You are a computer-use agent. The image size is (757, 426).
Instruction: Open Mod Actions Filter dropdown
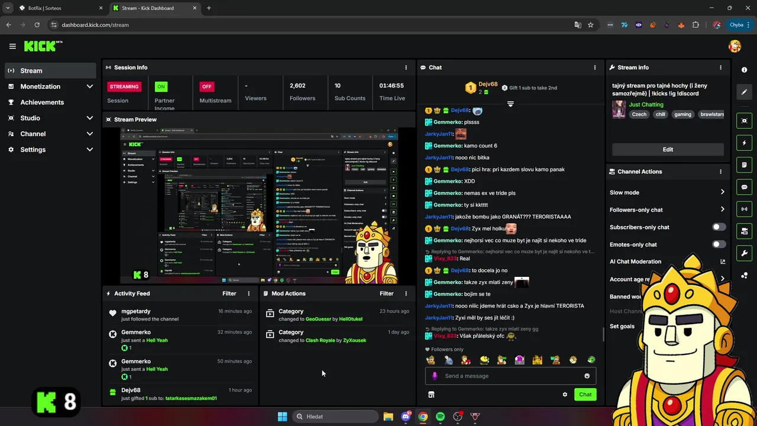click(386, 293)
